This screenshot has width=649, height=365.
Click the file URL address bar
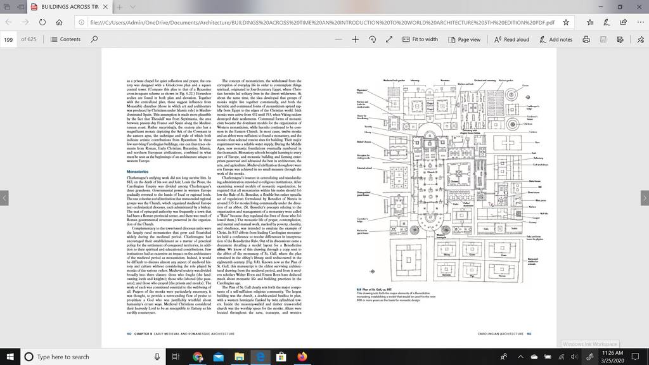[x=322, y=22]
